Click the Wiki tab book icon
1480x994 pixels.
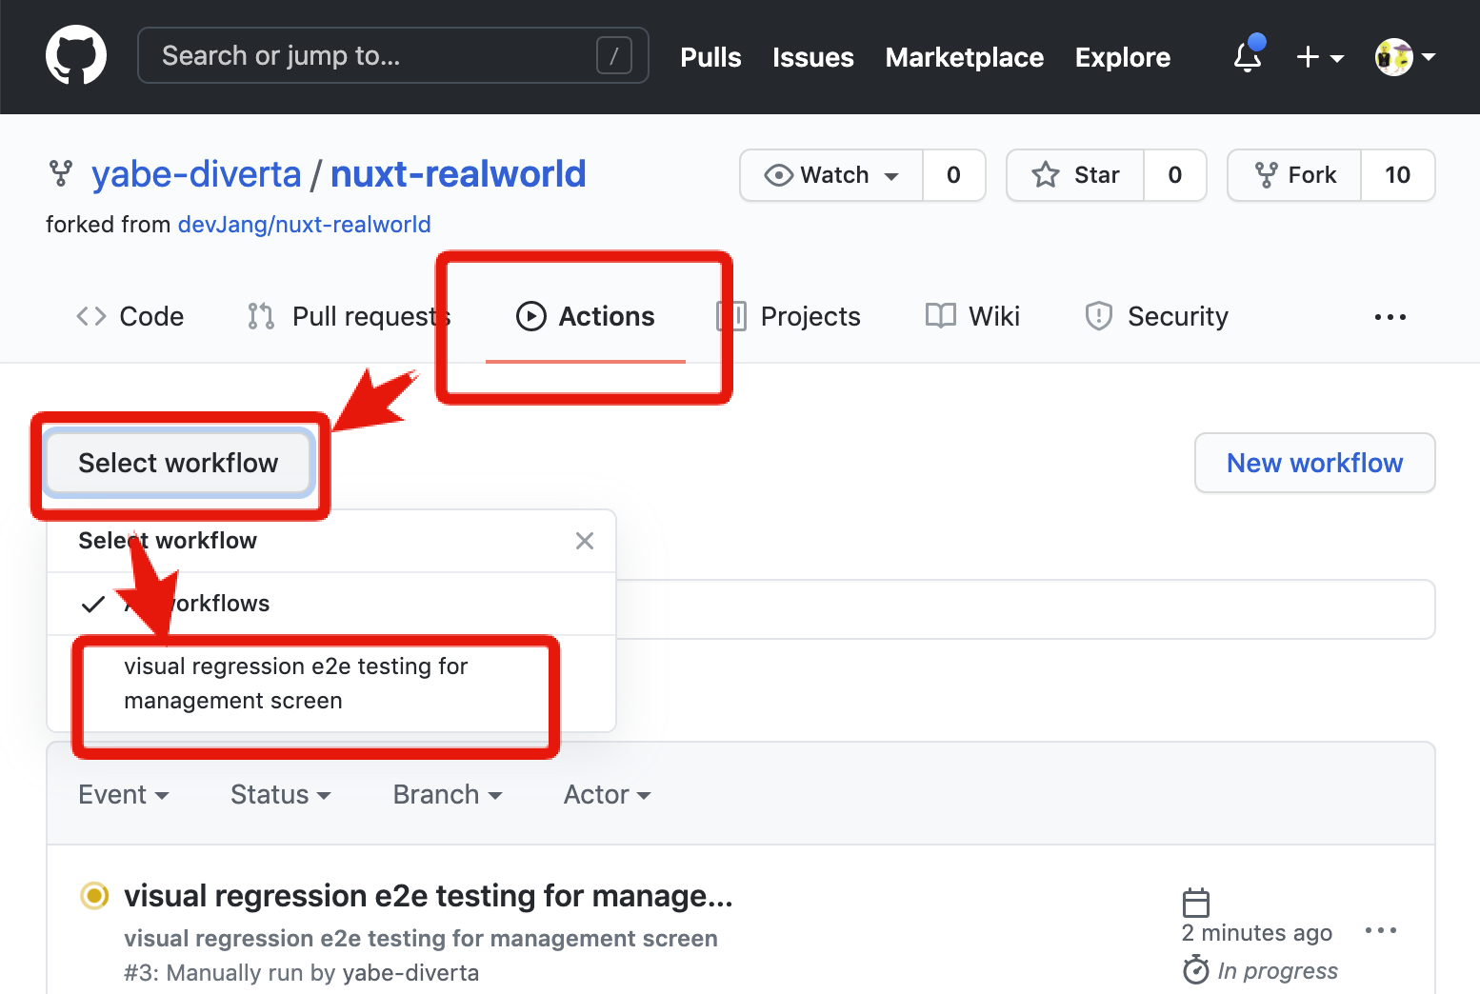coord(940,316)
